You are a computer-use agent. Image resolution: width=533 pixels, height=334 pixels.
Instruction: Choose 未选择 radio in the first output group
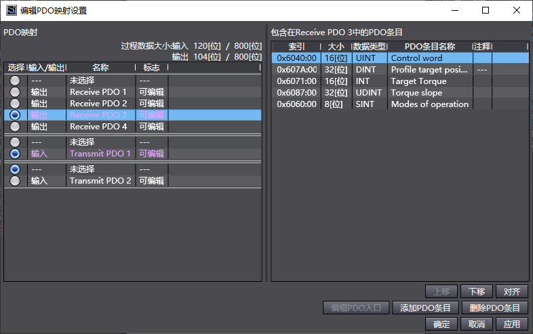15,81
